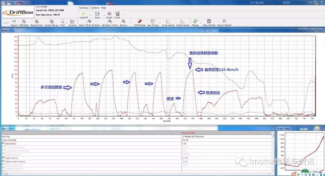Click the Accel results icon

coord(168,21)
